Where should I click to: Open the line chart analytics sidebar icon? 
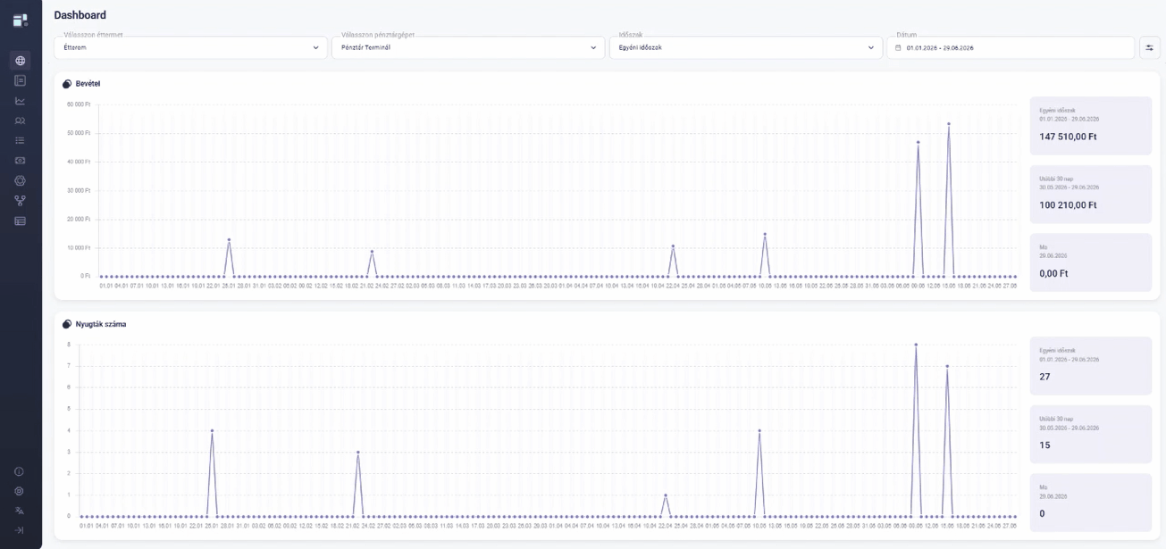(x=20, y=101)
